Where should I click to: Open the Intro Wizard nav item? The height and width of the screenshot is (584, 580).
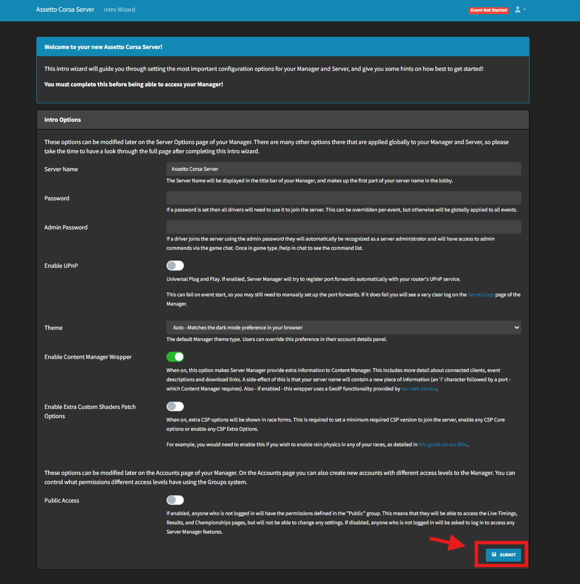click(119, 9)
